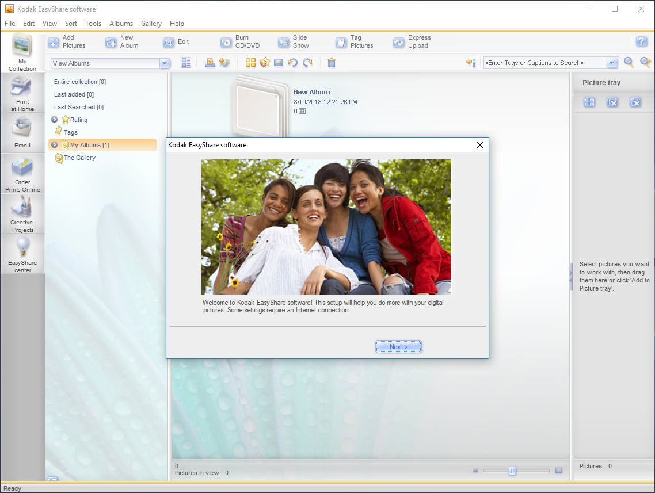This screenshot has height=493, width=655.
Task: Click the grid icon in Picture tray
Action: (589, 102)
